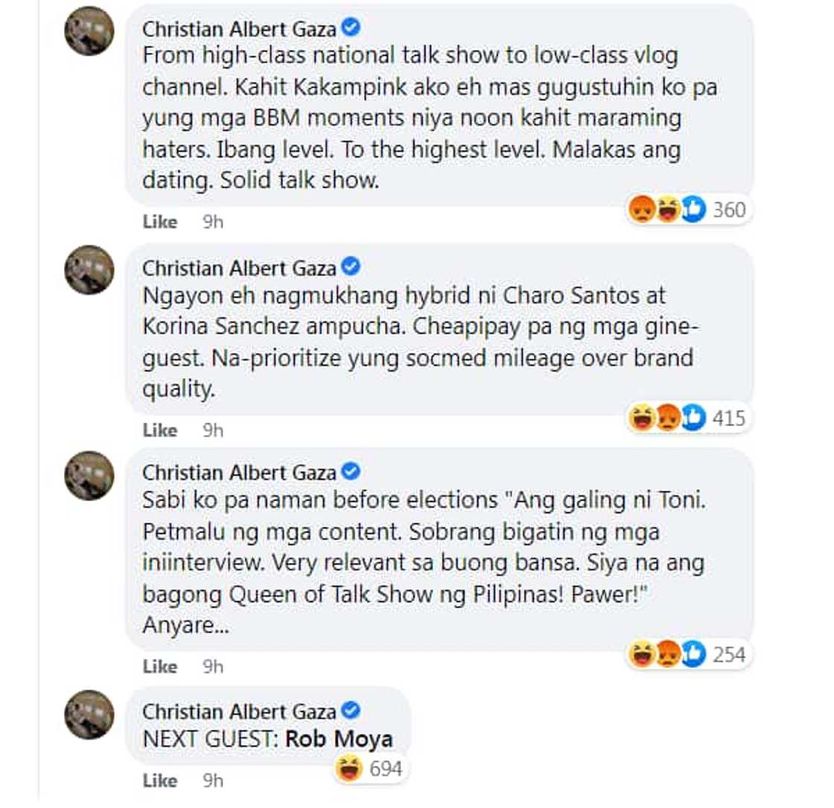Click the verified badge on the second comment
This screenshot has width=834, height=808.
[350, 267]
